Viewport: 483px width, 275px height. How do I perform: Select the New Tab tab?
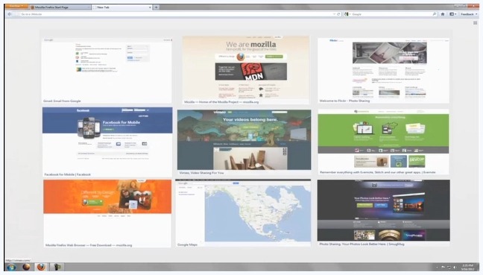tap(122, 7)
